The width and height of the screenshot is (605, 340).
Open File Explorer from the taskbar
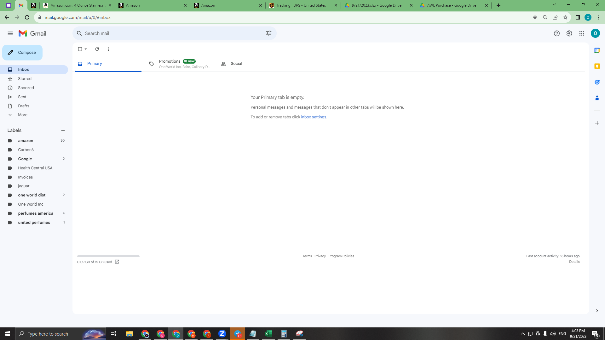click(130, 334)
